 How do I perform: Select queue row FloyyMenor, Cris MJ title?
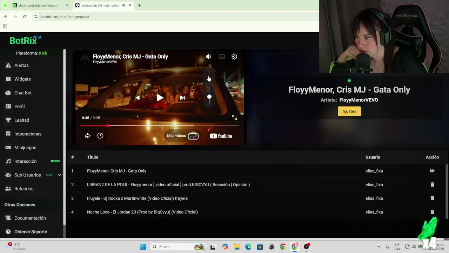[116, 171]
